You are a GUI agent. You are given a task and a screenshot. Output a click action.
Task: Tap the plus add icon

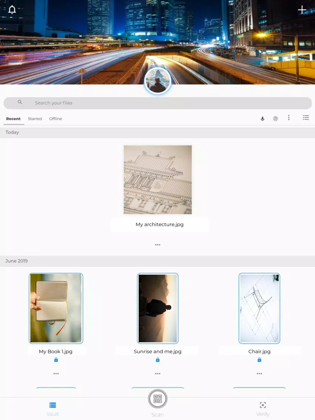[302, 10]
